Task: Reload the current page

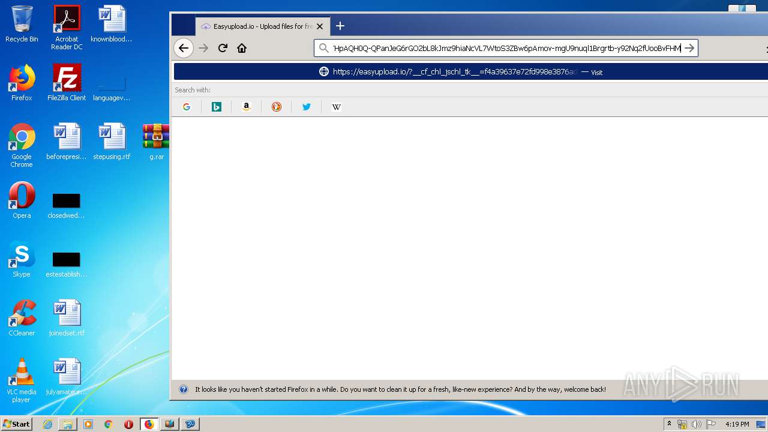Action: coord(223,48)
